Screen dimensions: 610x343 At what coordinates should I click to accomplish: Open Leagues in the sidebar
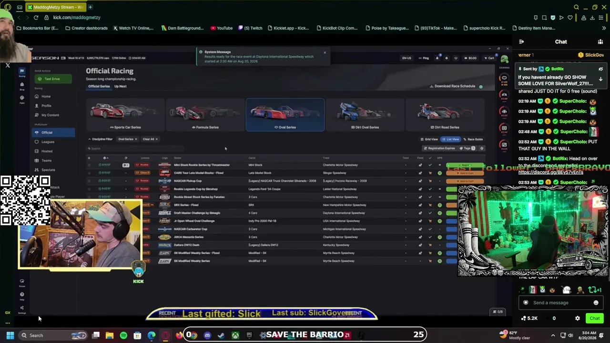click(48, 142)
